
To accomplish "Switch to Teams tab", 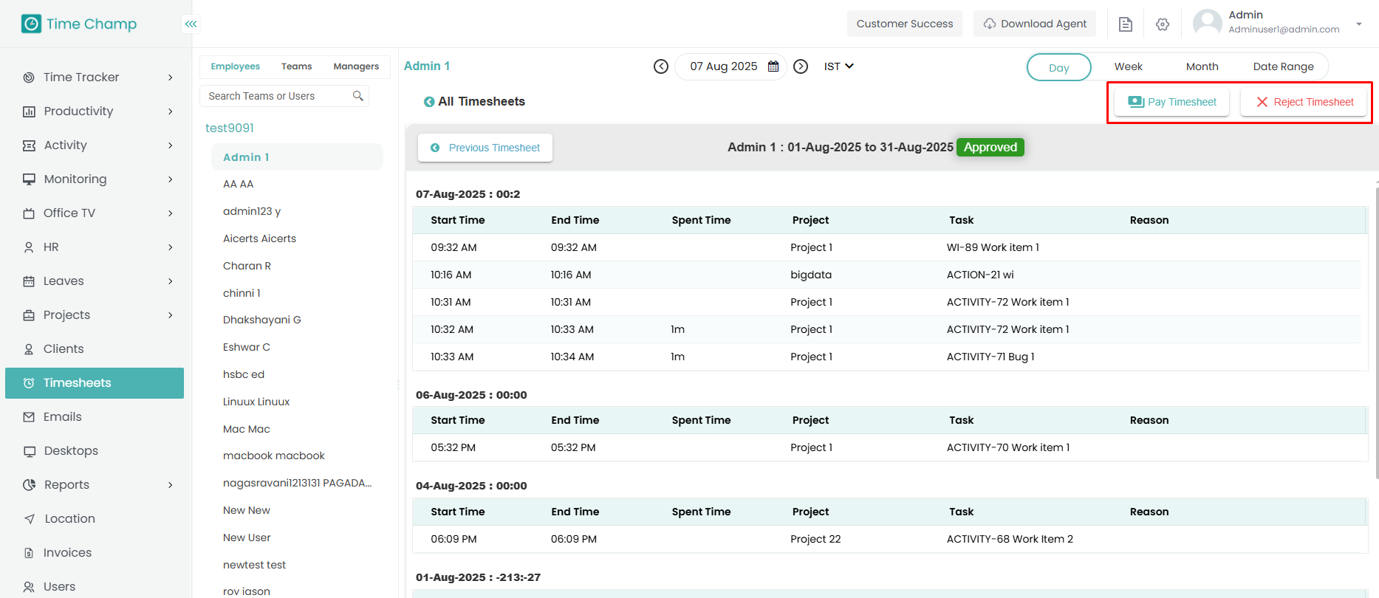I will coord(297,66).
